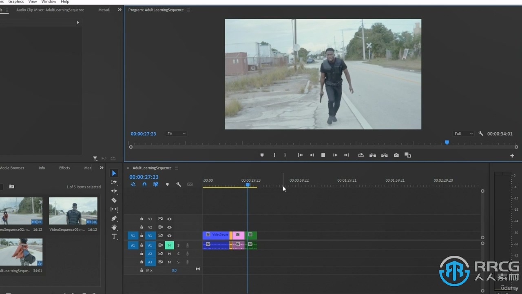Switch to Effects tab

point(64,168)
